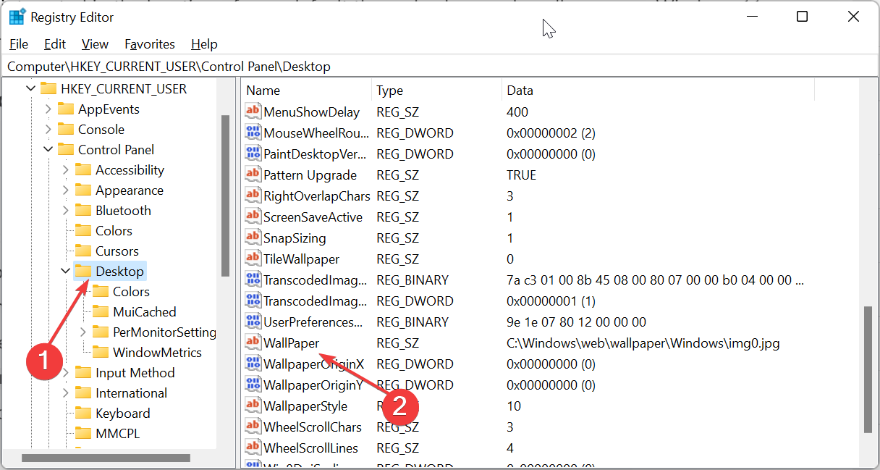880x470 pixels.
Task: Open the View menu
Action: 95,44
